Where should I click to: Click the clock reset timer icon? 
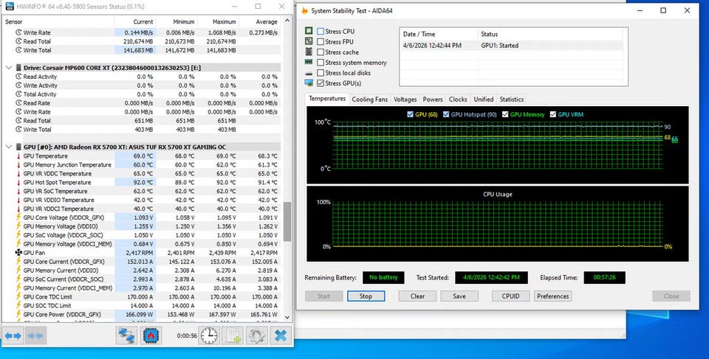coord(209,335)
